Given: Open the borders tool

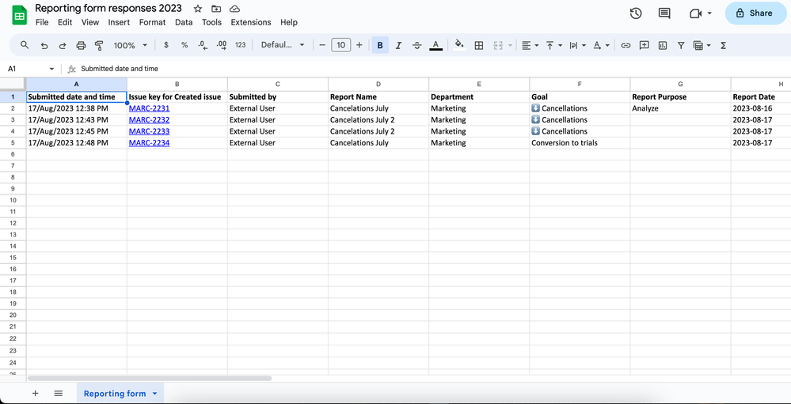Looking at the screenshot, I should (x=479, y=45).
